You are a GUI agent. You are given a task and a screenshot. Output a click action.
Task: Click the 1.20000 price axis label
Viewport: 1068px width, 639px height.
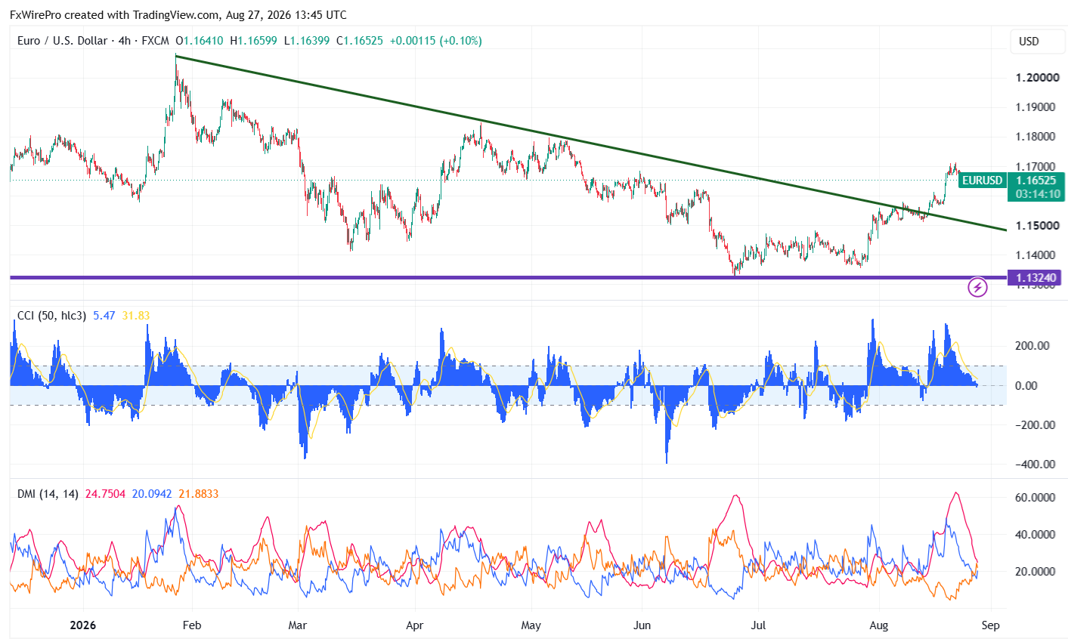1037,78
